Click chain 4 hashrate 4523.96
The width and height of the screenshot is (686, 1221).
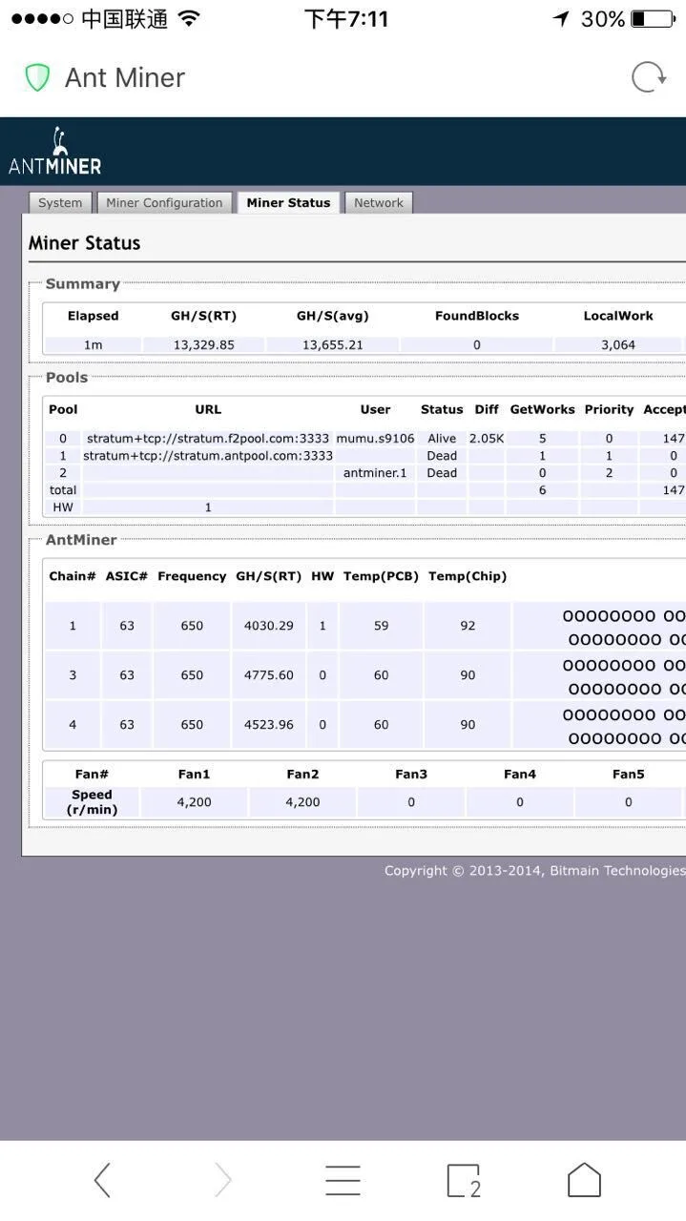(268, 725)
